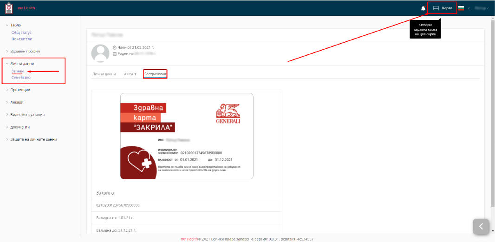Select the policy number 021020012345678900000 row

(x=187, y=205)
